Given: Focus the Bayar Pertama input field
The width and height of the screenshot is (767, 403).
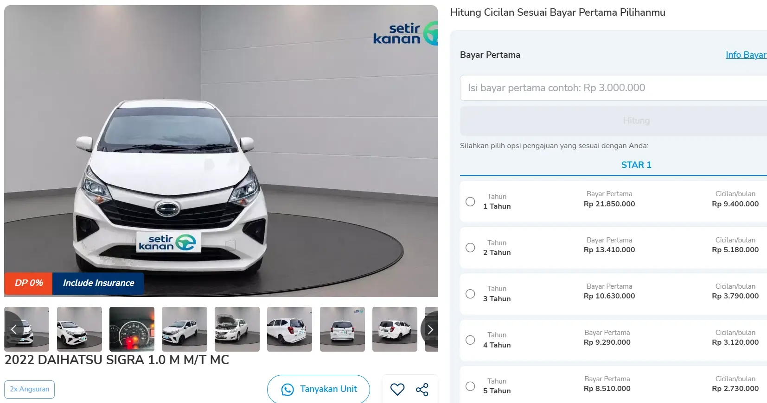Looking at the screenshot, I should (612, 88).
